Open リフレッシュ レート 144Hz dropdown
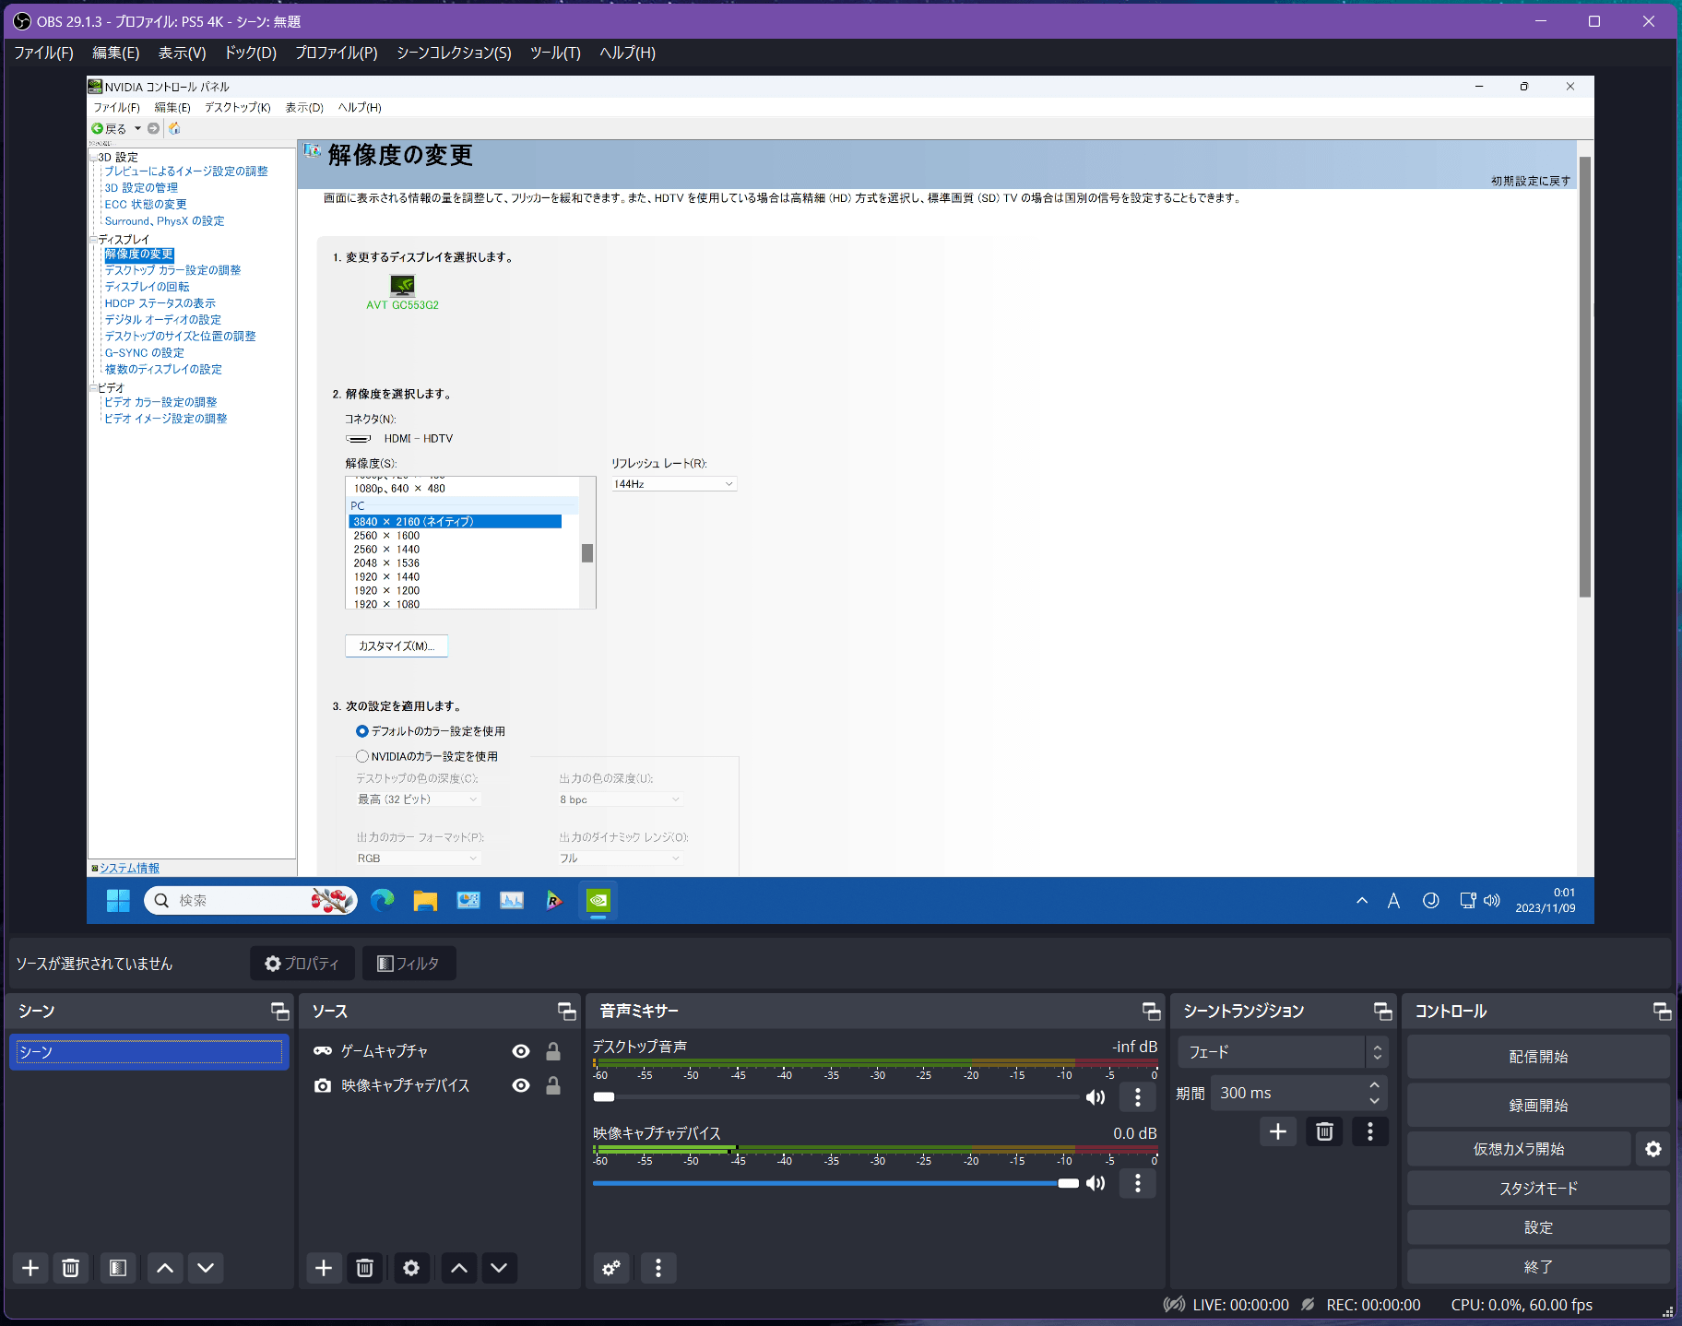 tap(674, 484)
